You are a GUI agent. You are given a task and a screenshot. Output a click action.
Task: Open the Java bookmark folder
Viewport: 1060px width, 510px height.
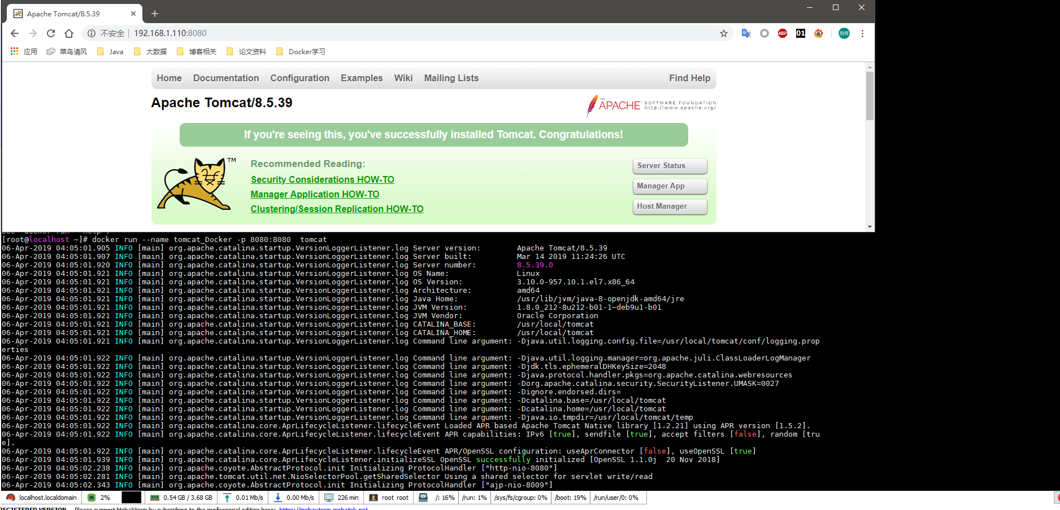click(x=110, y=51)
